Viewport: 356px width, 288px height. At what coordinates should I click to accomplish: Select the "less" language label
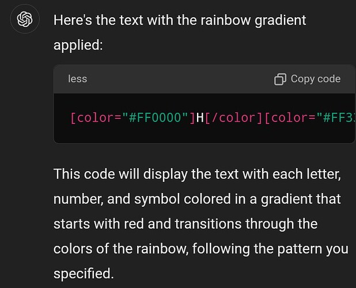(77, 79)
